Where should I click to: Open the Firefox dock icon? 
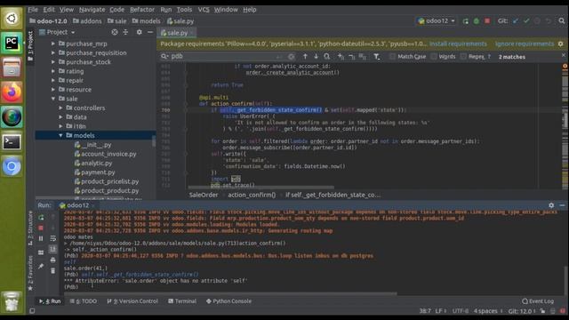click(x=12, y=92)
